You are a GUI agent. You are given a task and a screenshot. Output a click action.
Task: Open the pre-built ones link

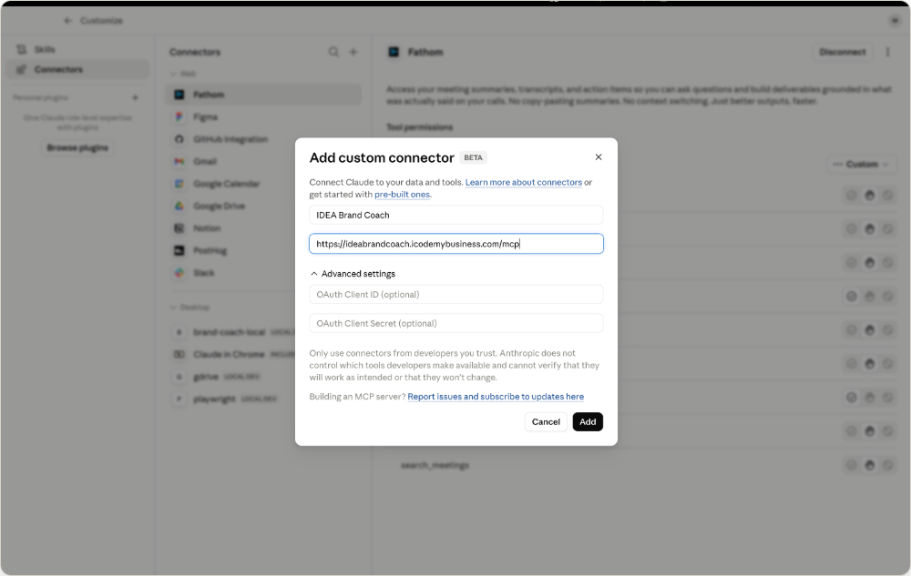tap(402, 195)
